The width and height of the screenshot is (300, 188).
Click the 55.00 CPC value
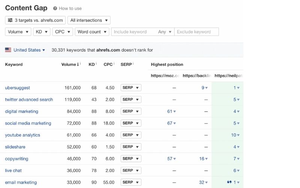pos(109,182)
